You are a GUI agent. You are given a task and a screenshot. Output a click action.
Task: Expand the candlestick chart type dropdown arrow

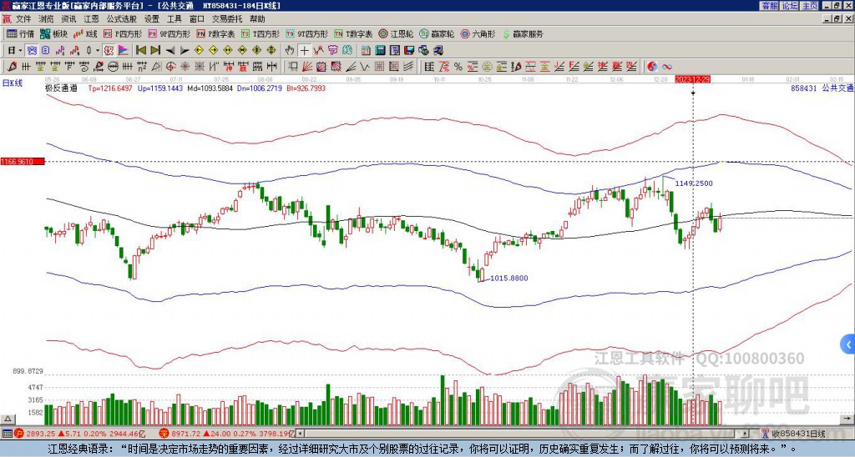click(x=97, y=51)
